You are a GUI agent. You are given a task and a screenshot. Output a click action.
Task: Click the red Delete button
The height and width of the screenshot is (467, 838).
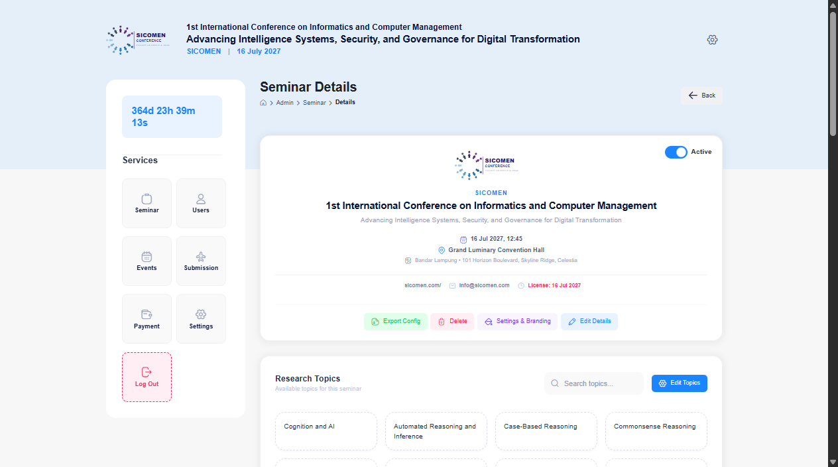click(x=452, y=322)
